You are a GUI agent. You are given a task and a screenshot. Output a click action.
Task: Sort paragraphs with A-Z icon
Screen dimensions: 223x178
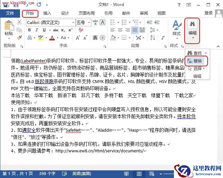pyautogui.click(x=153, y=38)
